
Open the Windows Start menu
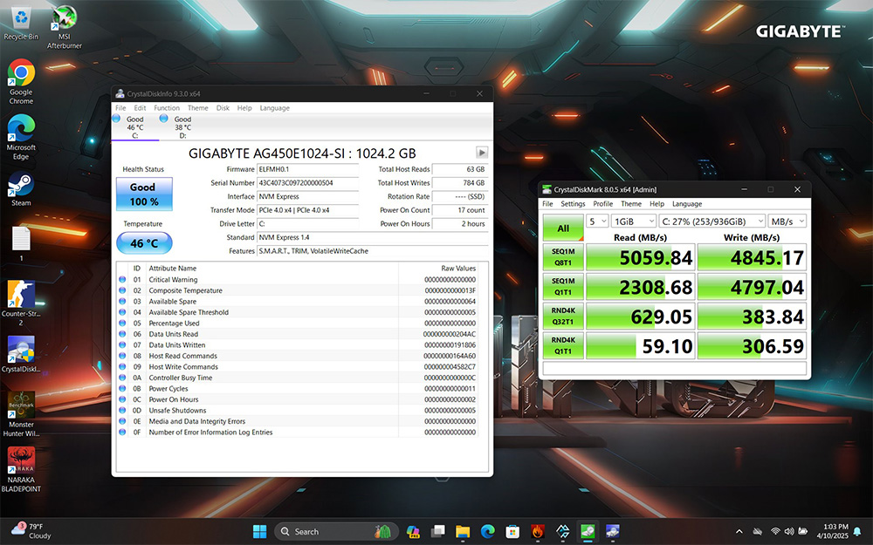pos(259,532)
